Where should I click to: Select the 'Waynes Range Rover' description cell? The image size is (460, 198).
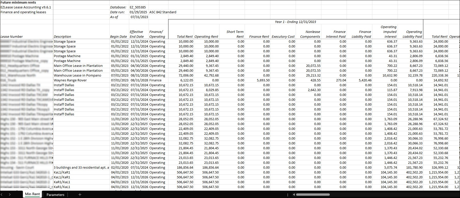click(70, 80)
